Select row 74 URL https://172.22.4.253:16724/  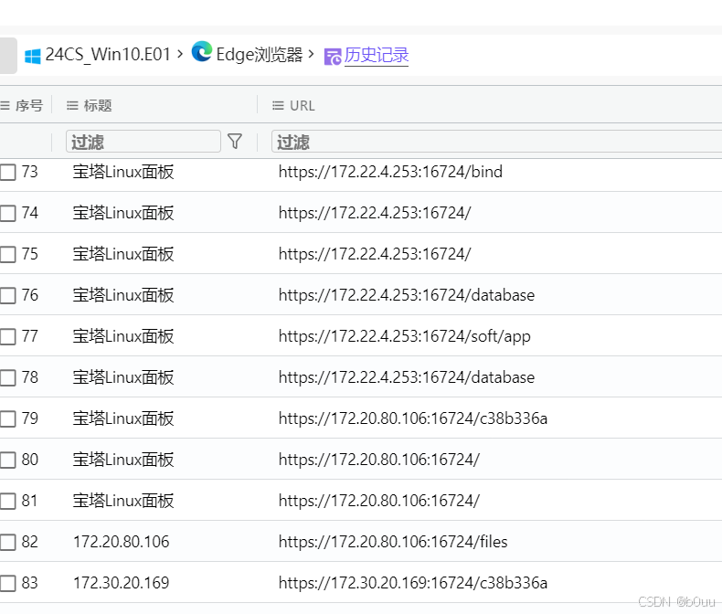coord(375,213)
